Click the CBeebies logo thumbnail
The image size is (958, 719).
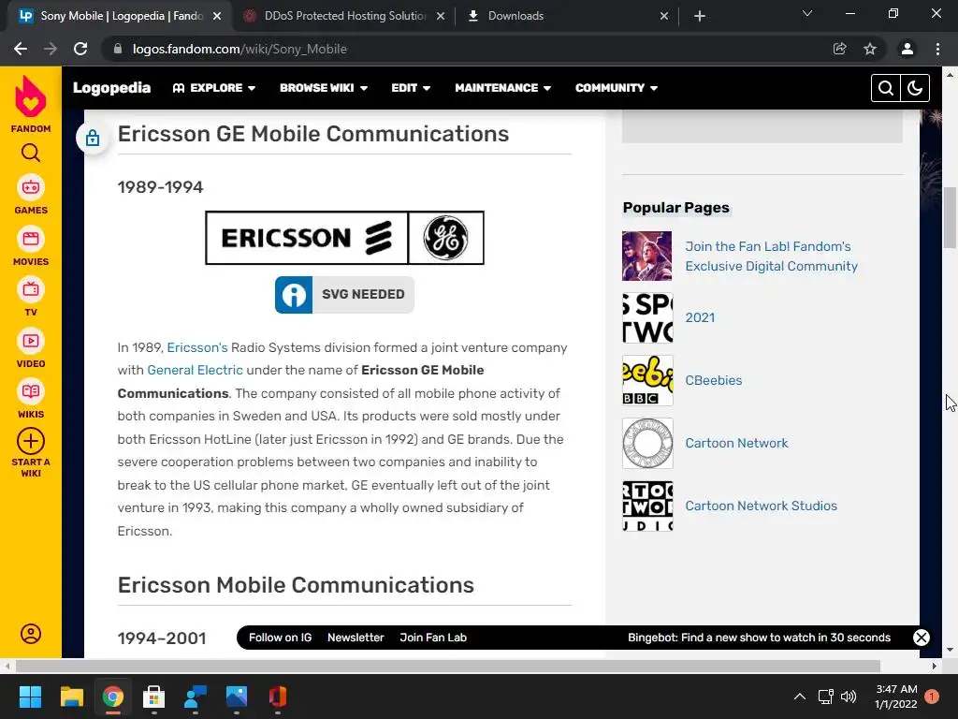647,380
